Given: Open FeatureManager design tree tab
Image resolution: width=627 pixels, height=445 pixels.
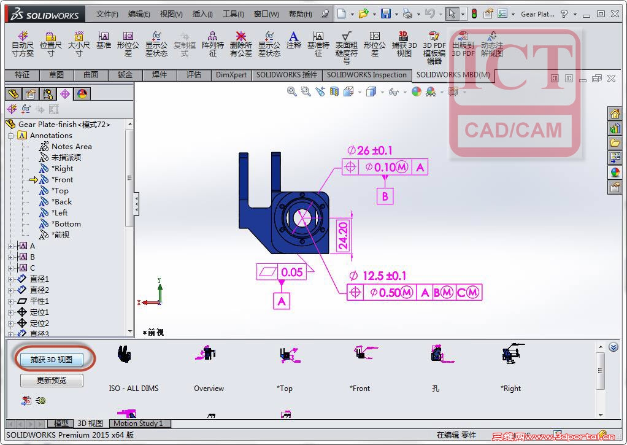Looking at the screenshot, I should pyautogui.click(x=13, y=94).
